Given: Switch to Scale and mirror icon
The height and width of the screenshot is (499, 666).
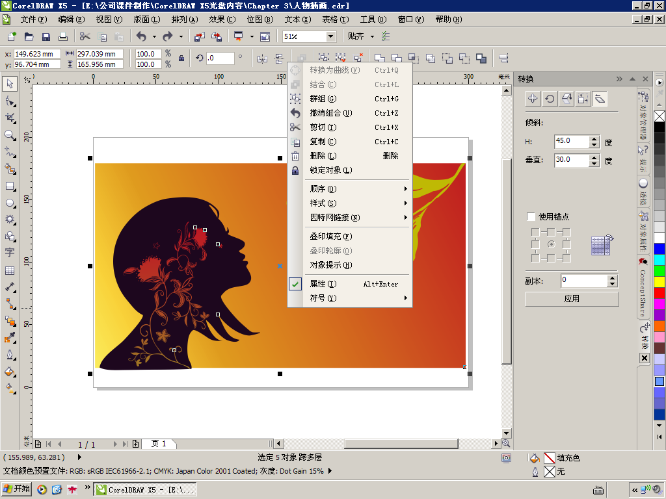Looking at the screenshot, I should (566, 99).
